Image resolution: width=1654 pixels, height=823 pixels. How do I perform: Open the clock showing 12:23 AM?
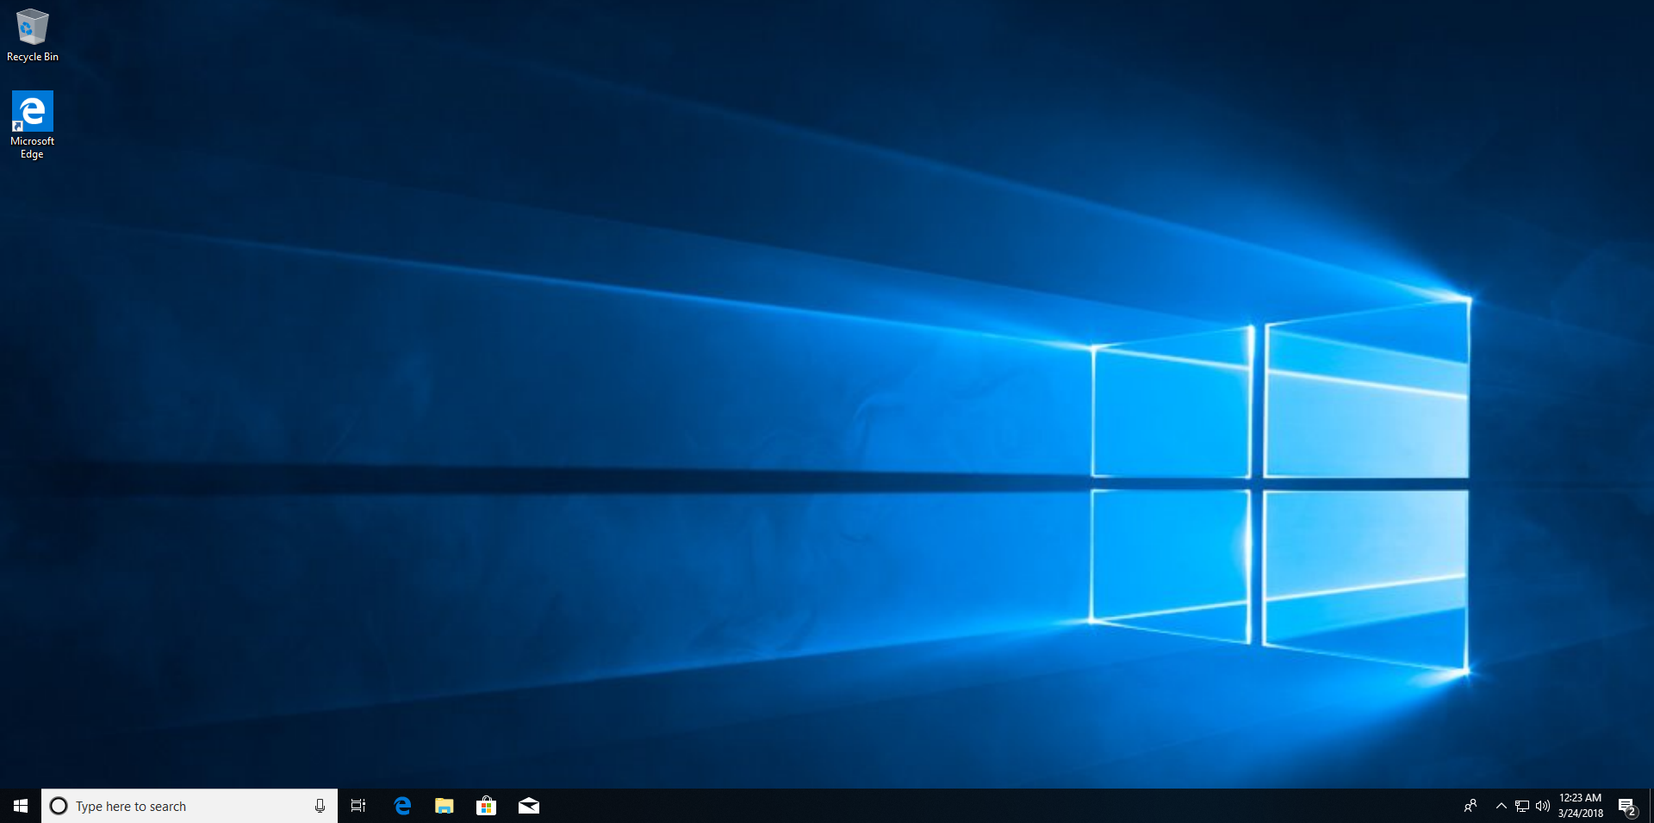1581,806
